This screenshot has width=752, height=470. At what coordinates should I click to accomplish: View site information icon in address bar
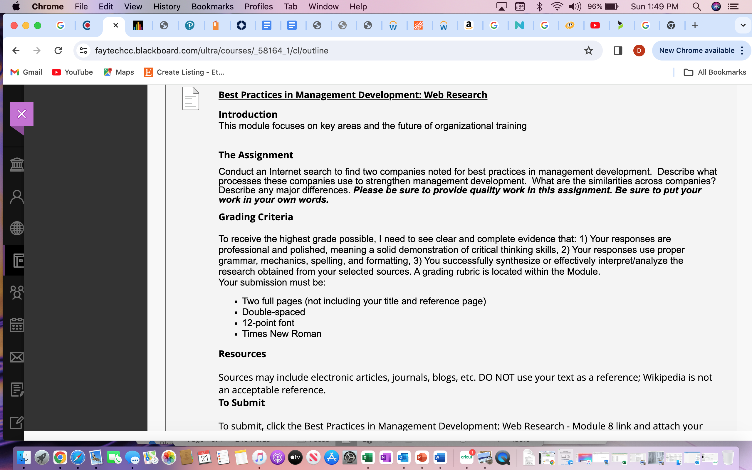click(x=83, y=50)
